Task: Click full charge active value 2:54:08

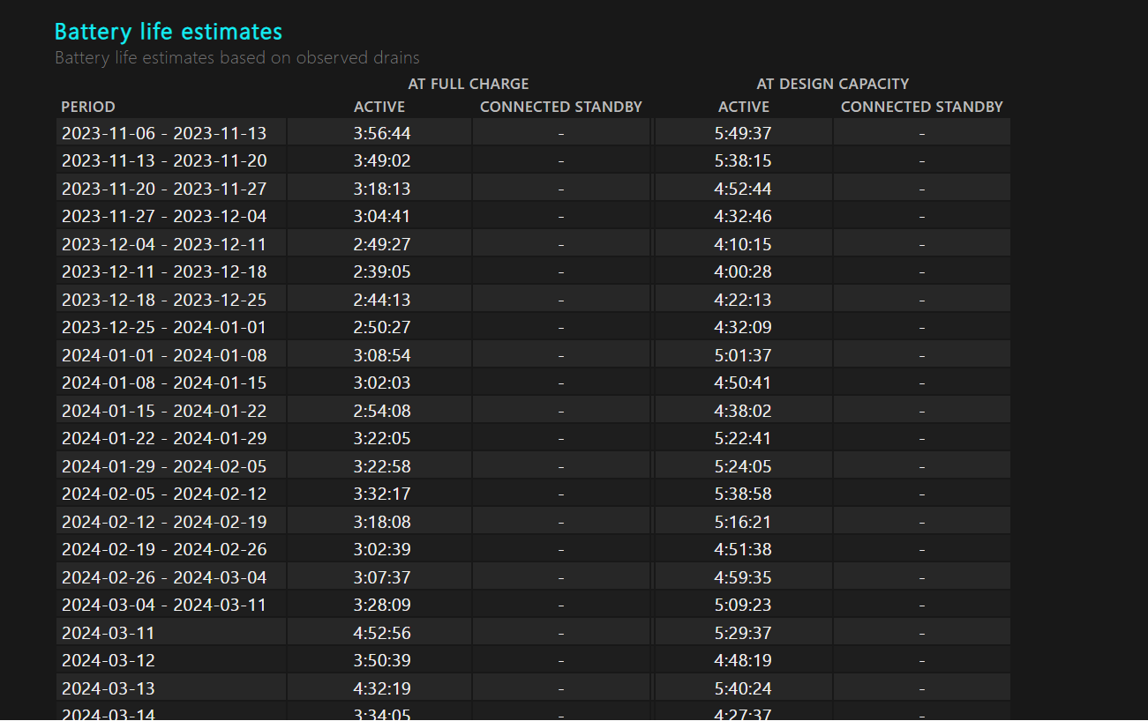Action: click(382, 411)
